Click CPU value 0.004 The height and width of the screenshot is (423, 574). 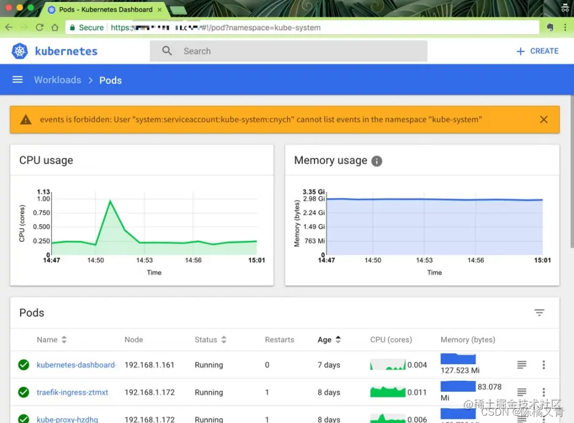(x=417, y=365)
